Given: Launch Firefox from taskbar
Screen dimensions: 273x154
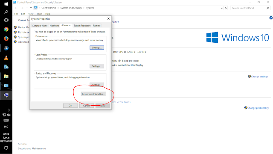Looking at the screenshot, I should click(6, 38).
